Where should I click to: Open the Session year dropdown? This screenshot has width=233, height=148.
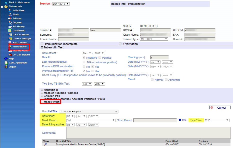coord(61,4)
